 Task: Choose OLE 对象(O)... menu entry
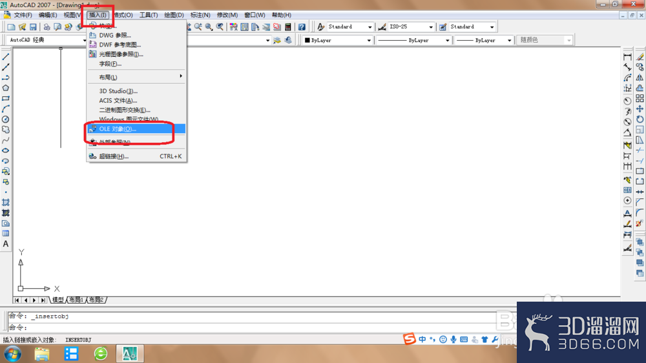pos(136,129)
